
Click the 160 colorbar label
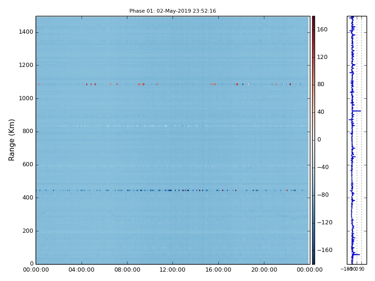click(x=322, y=30)
